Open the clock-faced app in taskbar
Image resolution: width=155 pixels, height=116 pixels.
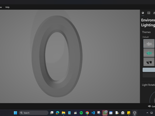pos(123,113)
